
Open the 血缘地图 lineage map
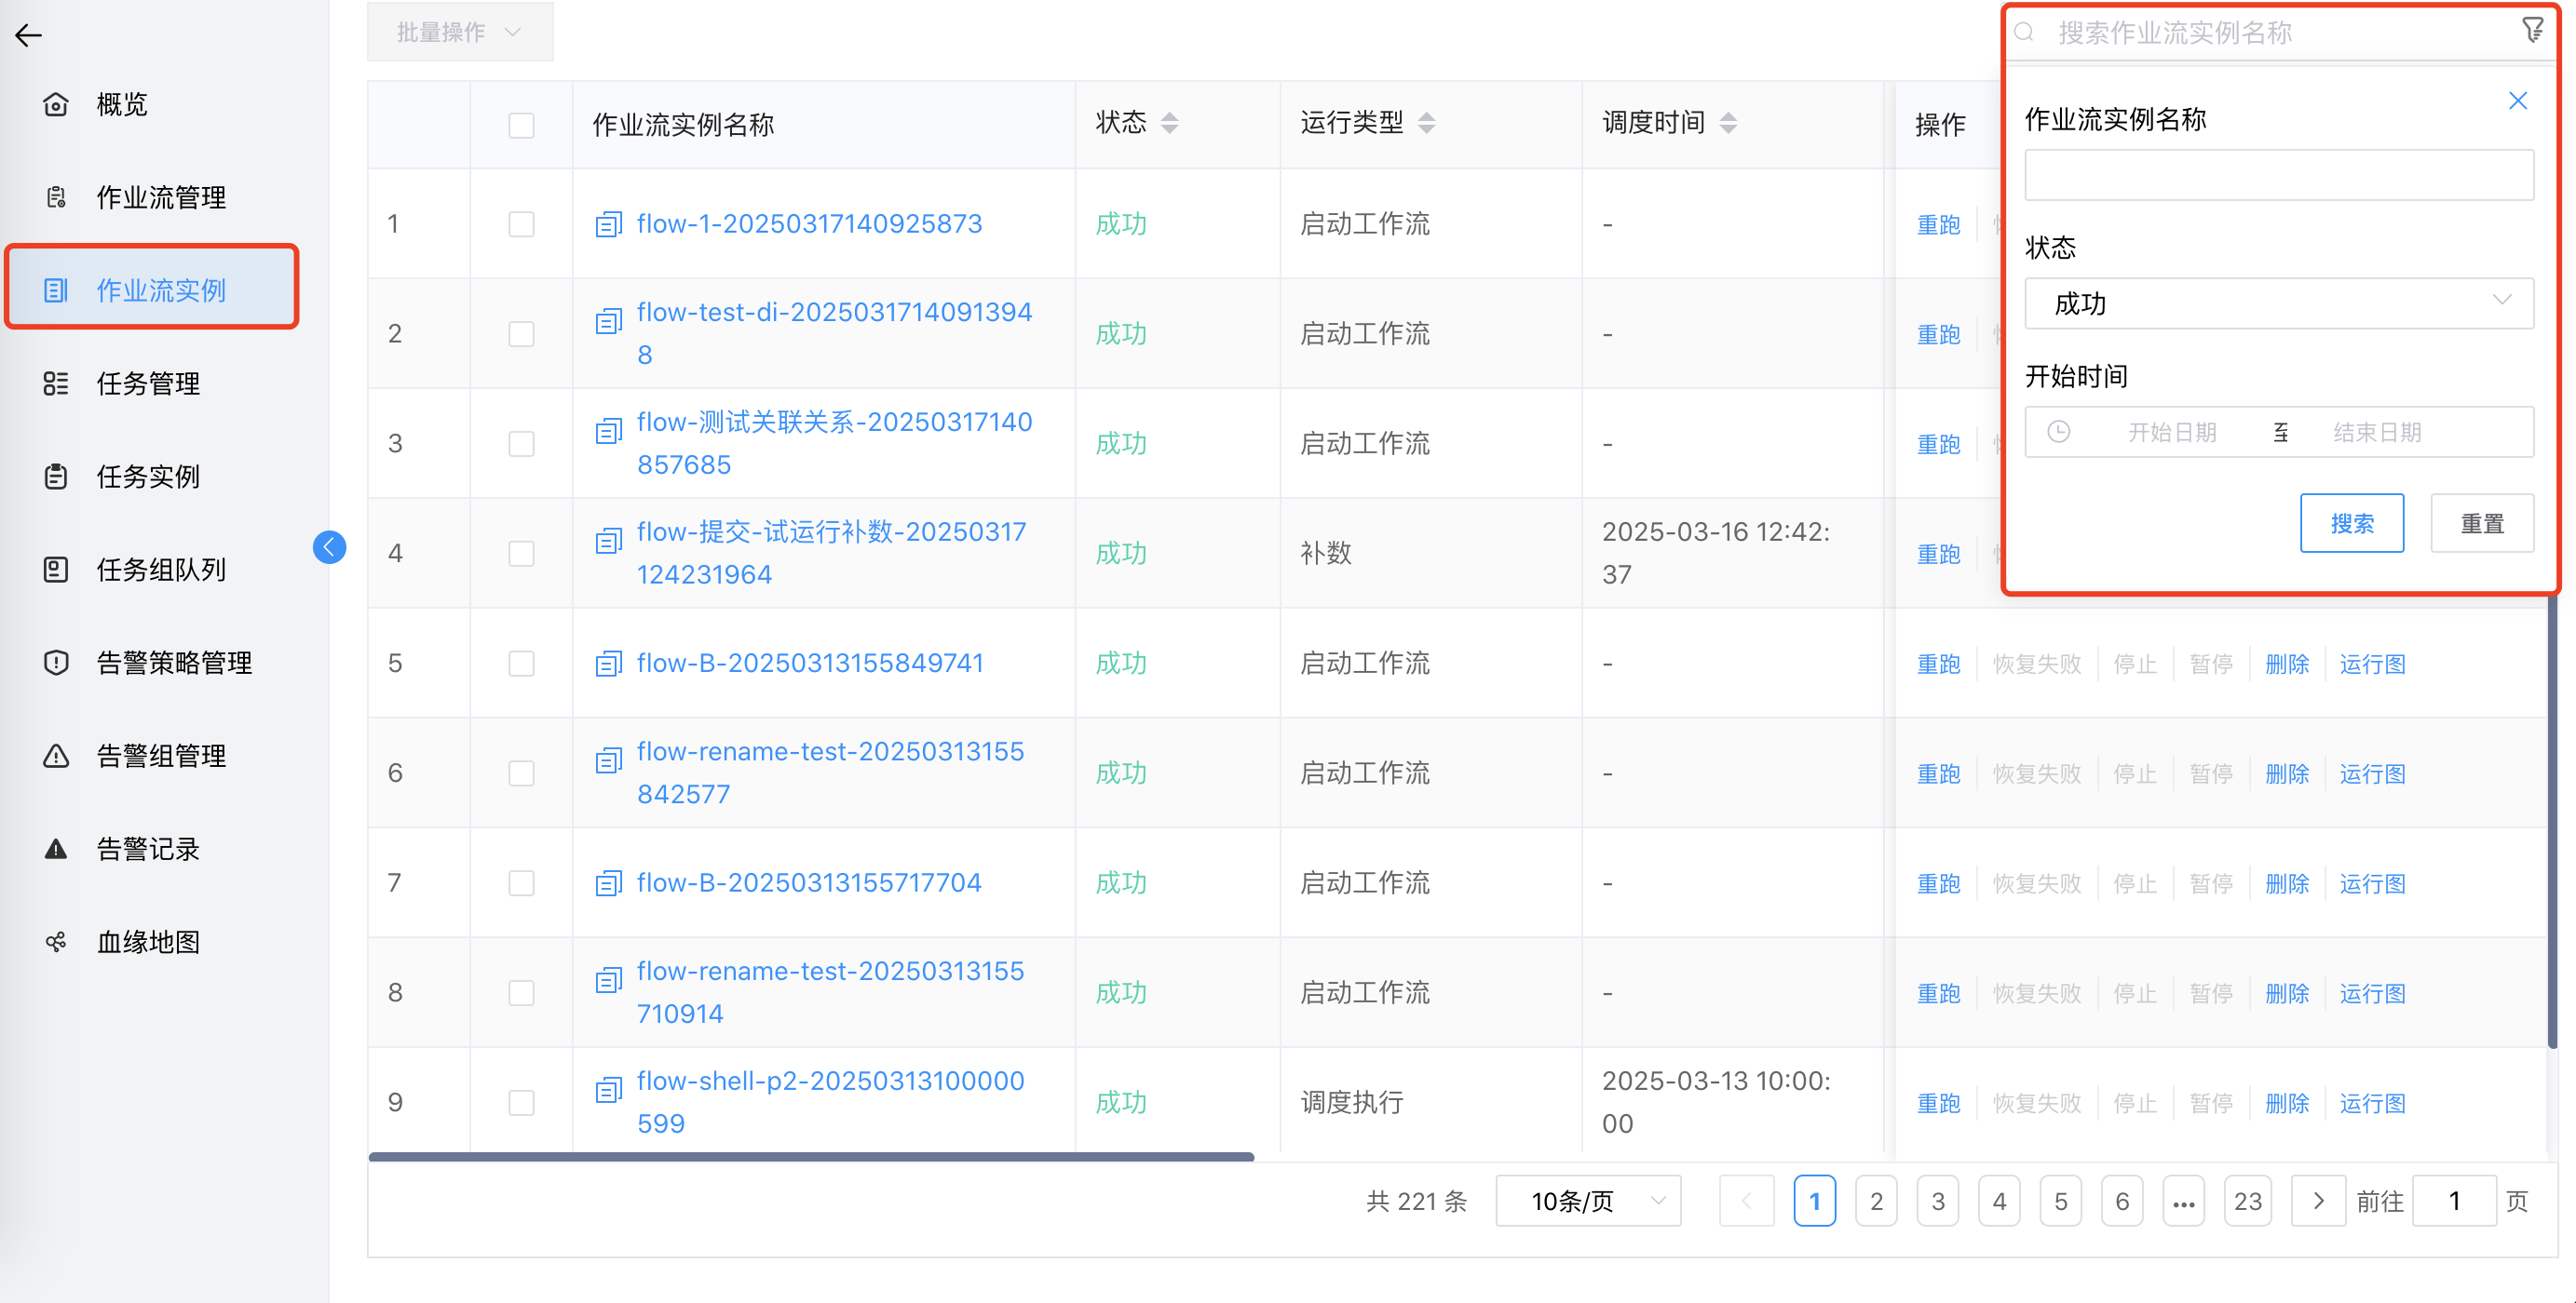click(148, 940)
